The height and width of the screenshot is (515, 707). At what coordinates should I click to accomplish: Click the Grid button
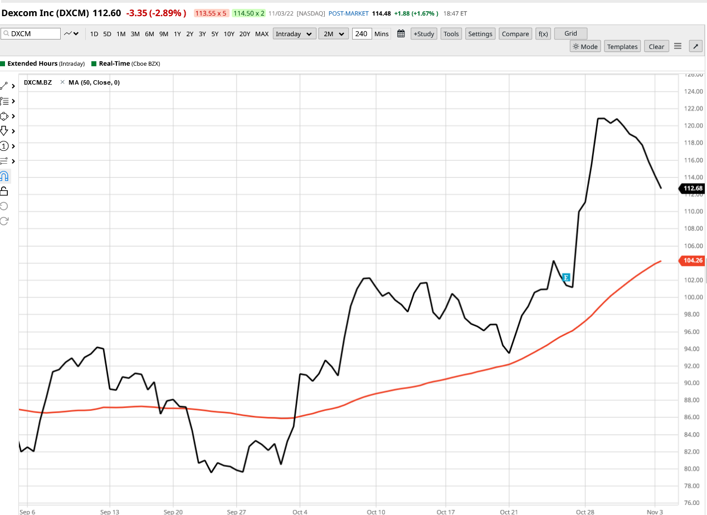point(571,33)
